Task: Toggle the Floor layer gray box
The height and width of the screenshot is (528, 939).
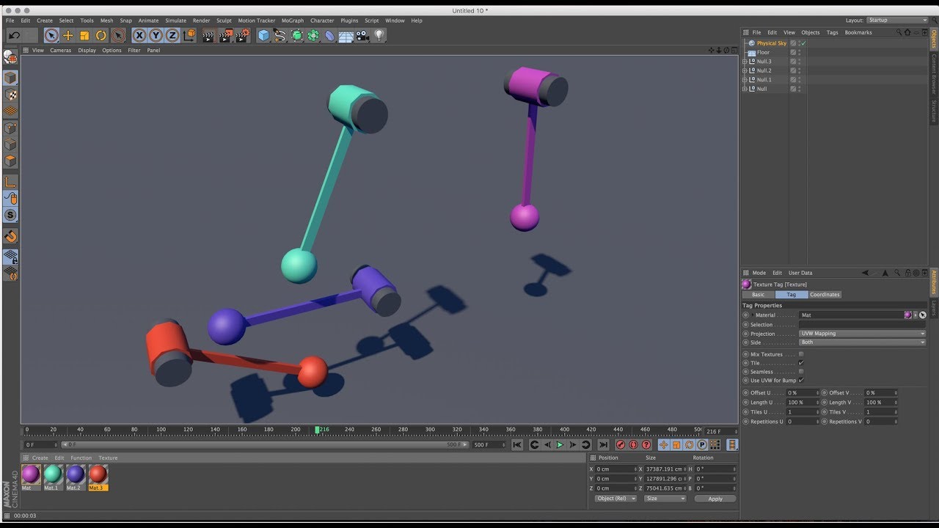Action: tap(793, 52)
